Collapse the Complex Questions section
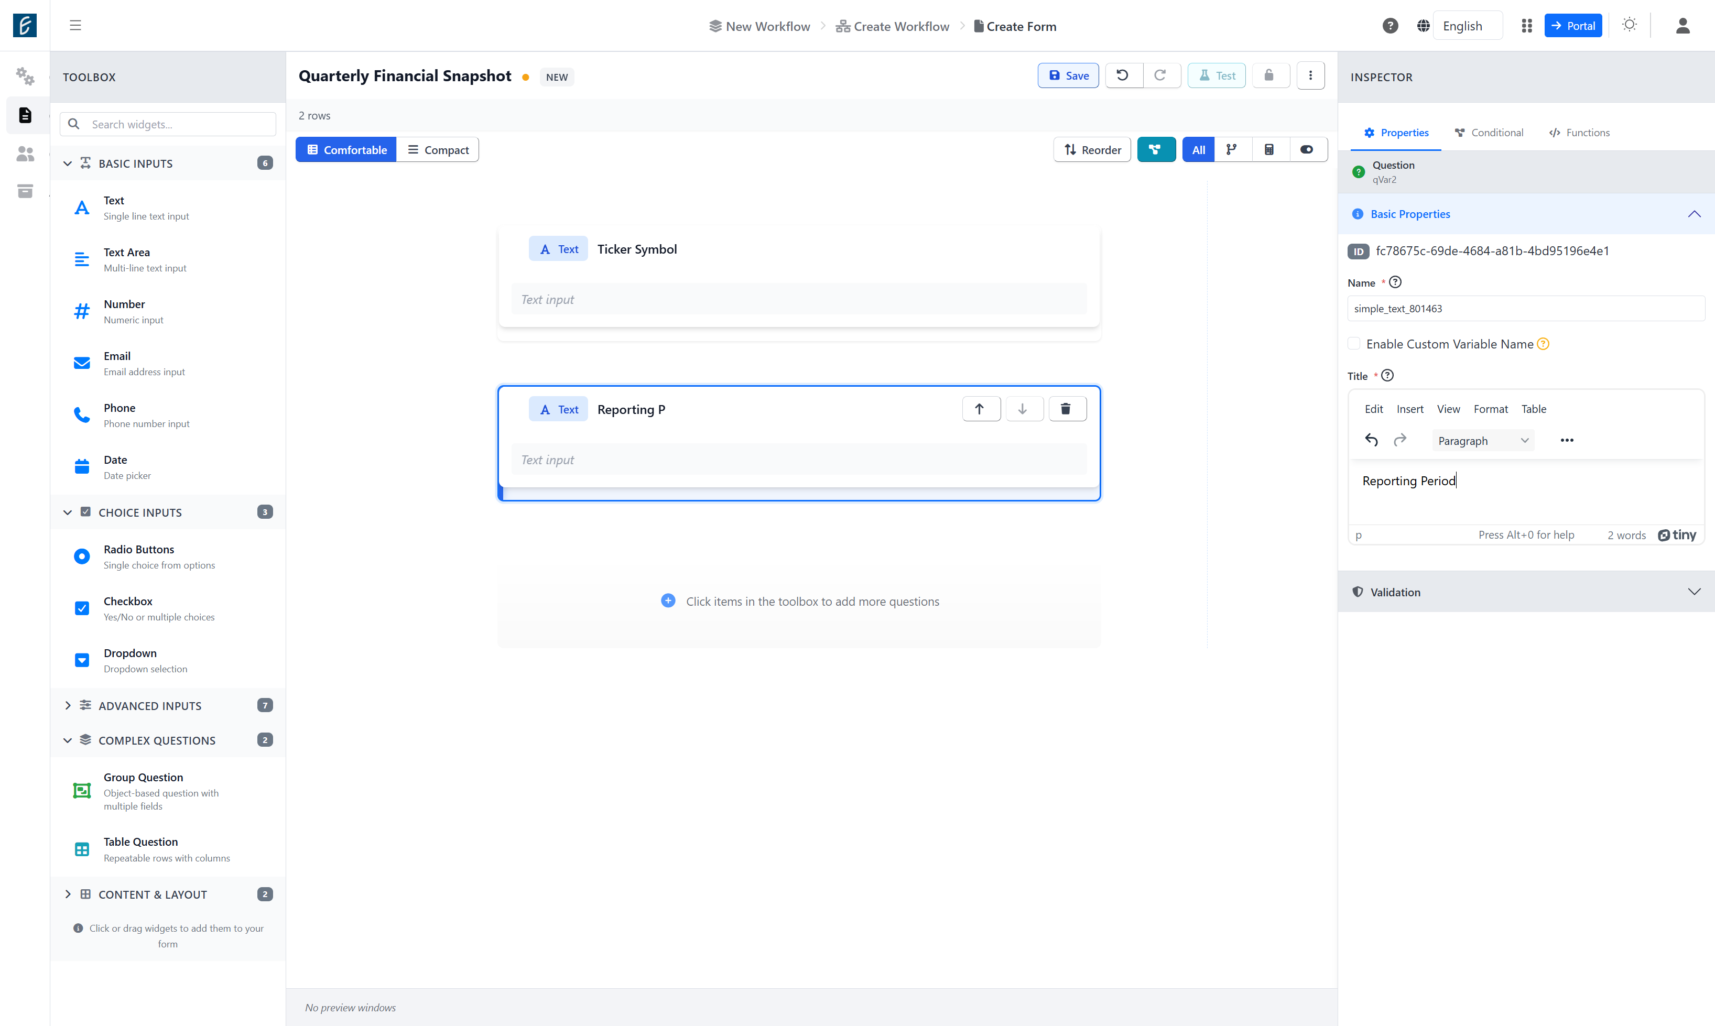Screen dimensions: 1715x1026 [x=168, y=740]
